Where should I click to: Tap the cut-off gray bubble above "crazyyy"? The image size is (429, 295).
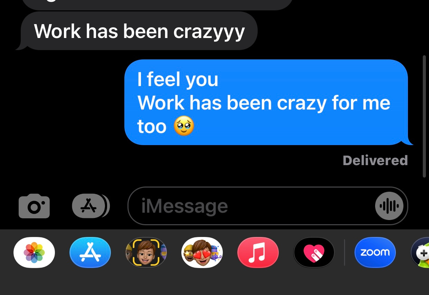[x=157, y=4]
